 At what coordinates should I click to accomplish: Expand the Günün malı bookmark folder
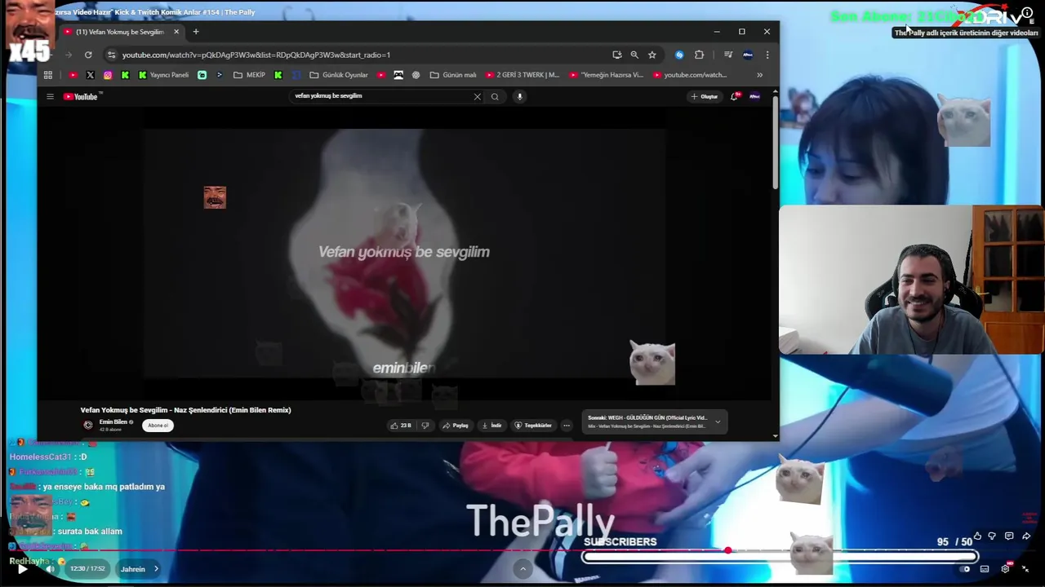pos(453,75)
